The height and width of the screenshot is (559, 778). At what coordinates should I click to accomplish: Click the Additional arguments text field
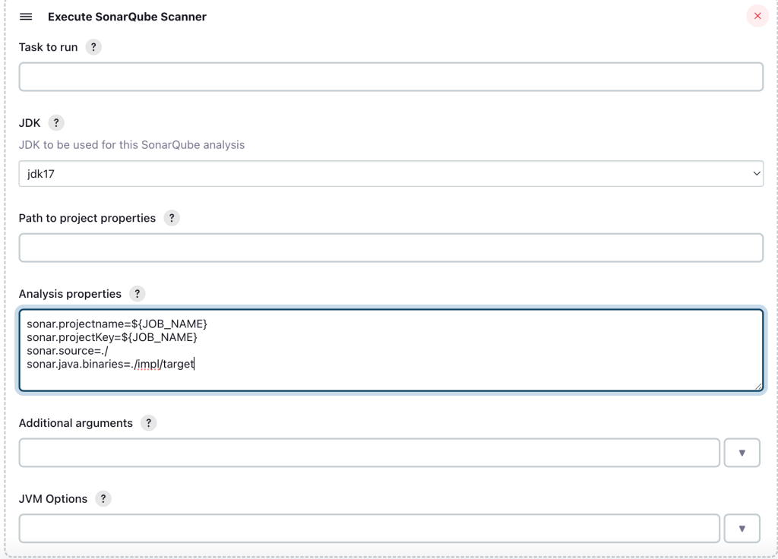pos(368,453)
